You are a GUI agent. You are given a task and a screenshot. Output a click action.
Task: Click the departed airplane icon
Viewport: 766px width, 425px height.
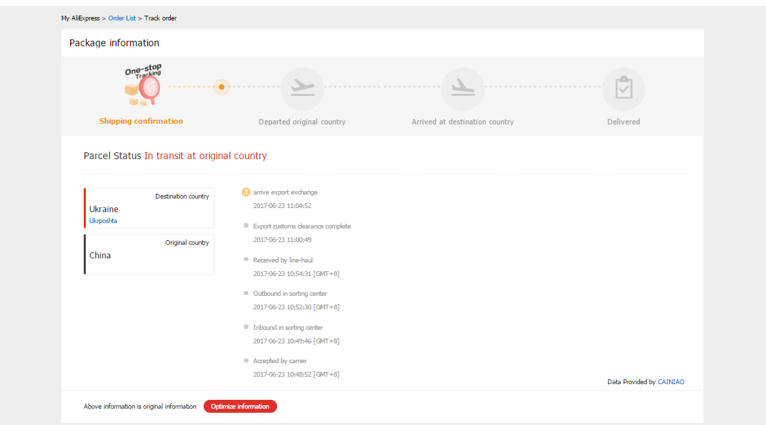[302, 88]
